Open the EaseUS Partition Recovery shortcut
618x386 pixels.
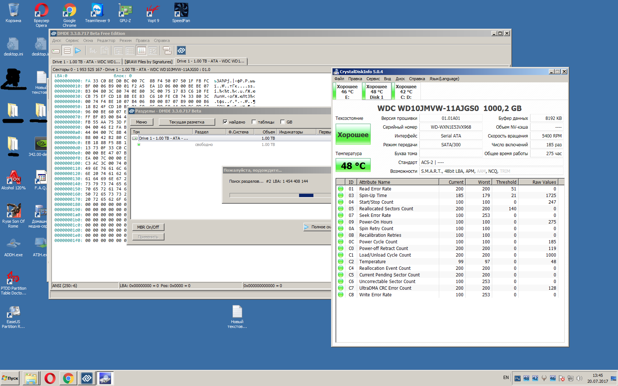(x=13, y=317)
